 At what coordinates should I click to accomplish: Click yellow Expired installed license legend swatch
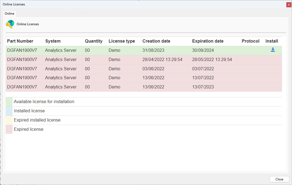click(9, 120)
